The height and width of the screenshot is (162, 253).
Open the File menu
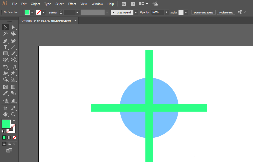tap(15, 4)
